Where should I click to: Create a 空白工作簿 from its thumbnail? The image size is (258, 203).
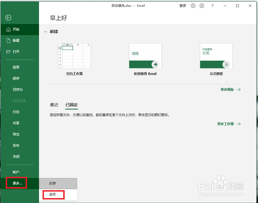[x=74, y=56]
